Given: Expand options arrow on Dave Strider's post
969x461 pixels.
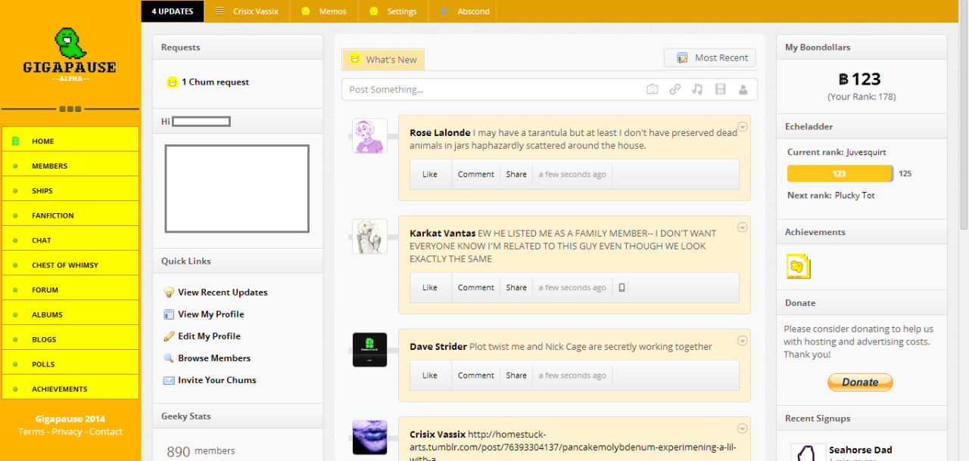Looking at the screenshot, I should [x=743, y=341].
